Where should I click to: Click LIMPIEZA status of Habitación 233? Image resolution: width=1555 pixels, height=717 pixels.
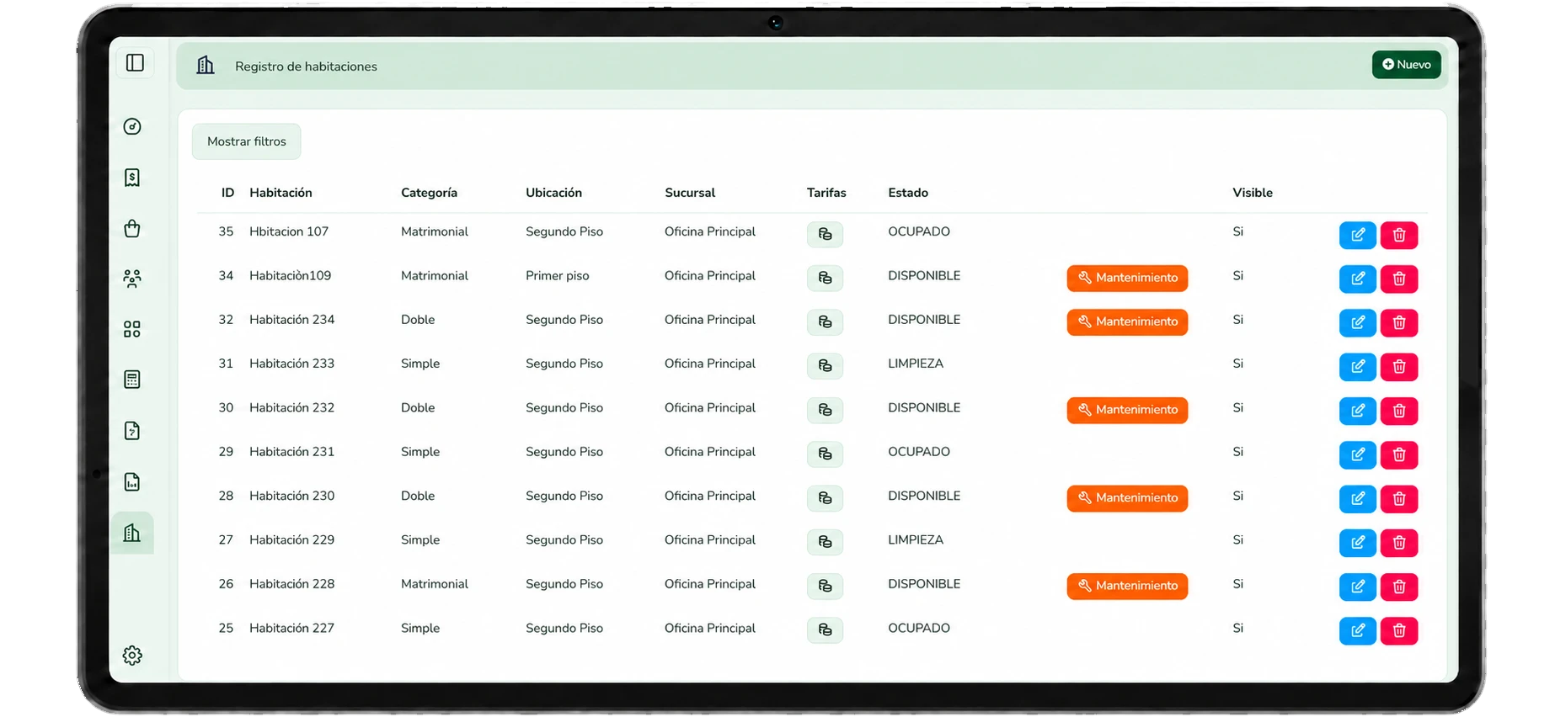pyautogui.click(x=916, y=364)
